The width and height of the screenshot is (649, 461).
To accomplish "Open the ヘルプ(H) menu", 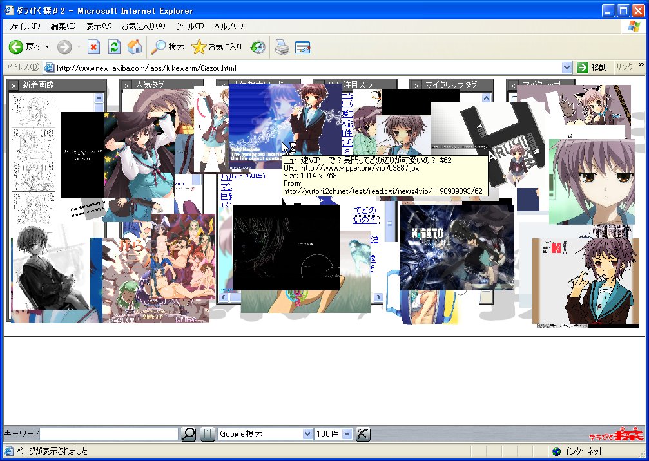I will coord(229,26).
